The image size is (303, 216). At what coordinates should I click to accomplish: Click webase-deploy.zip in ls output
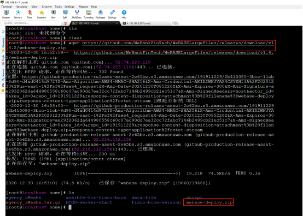(209, 202)
